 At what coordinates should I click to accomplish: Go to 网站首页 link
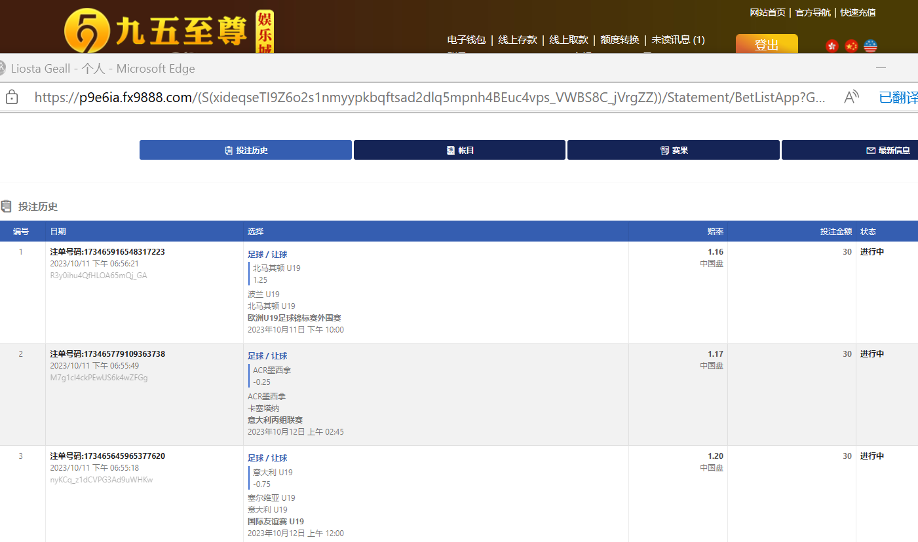pos(768,12)
